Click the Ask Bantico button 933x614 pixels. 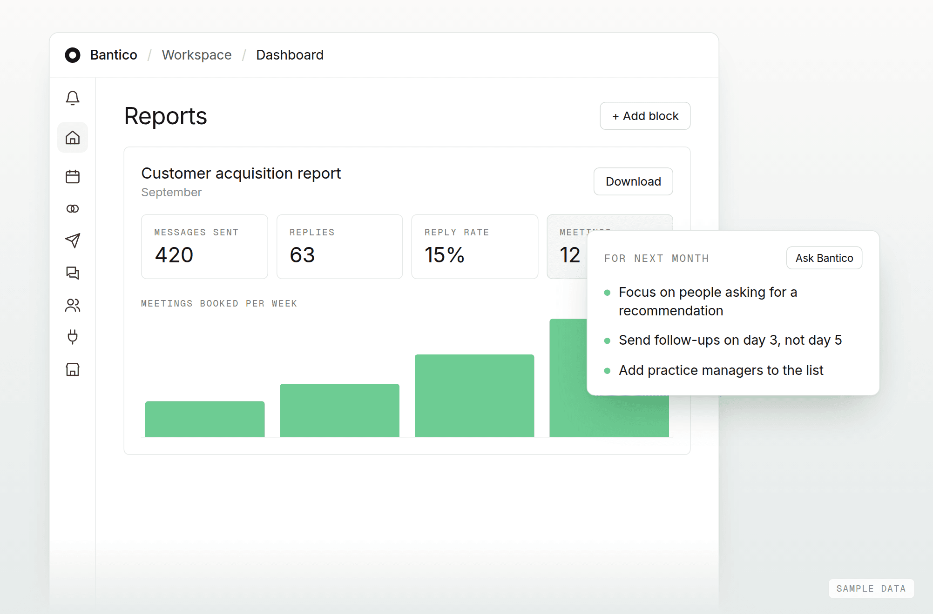coord(824,258)
